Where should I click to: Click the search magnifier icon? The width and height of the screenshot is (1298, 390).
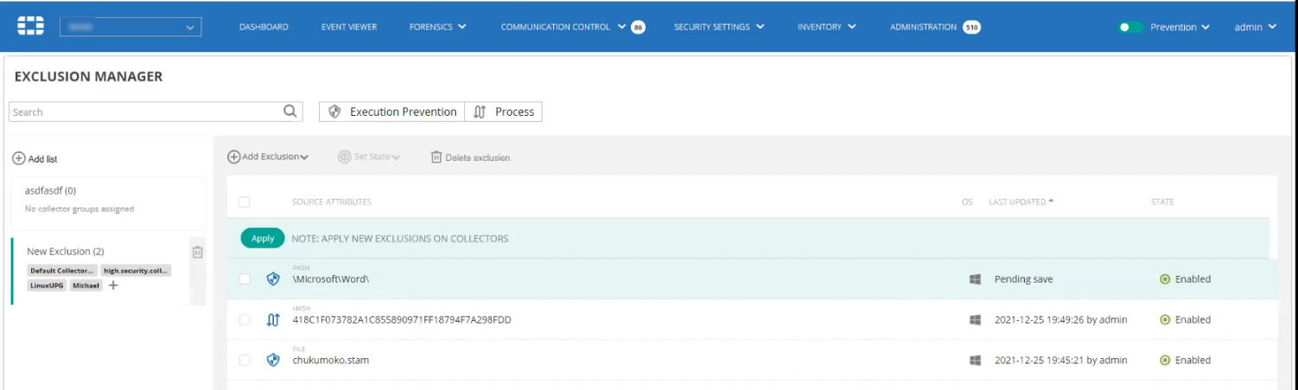(290, 112)
